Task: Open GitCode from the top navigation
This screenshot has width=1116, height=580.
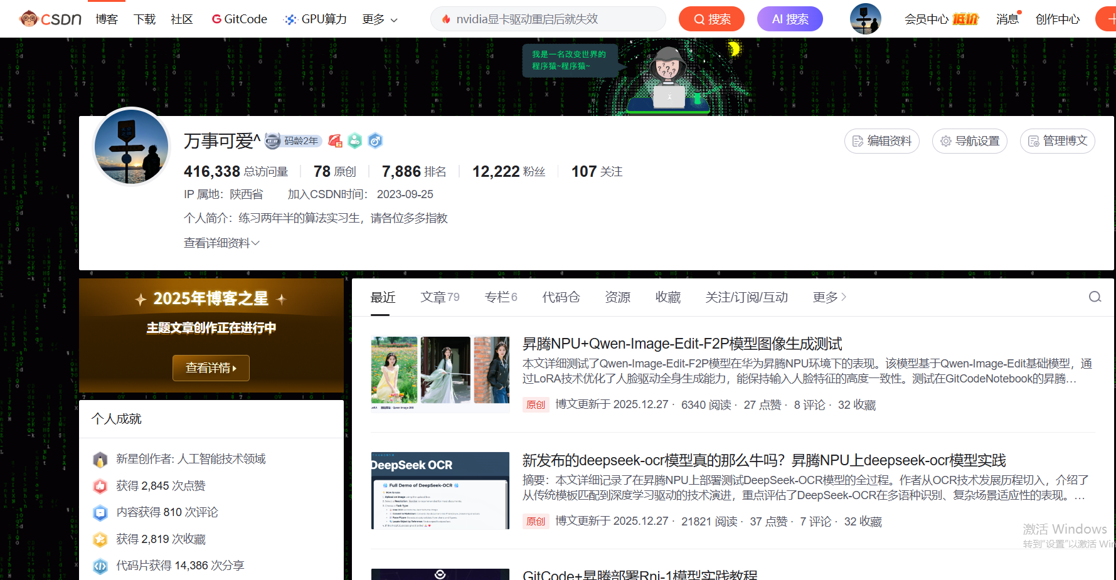Action: point(239,19)
